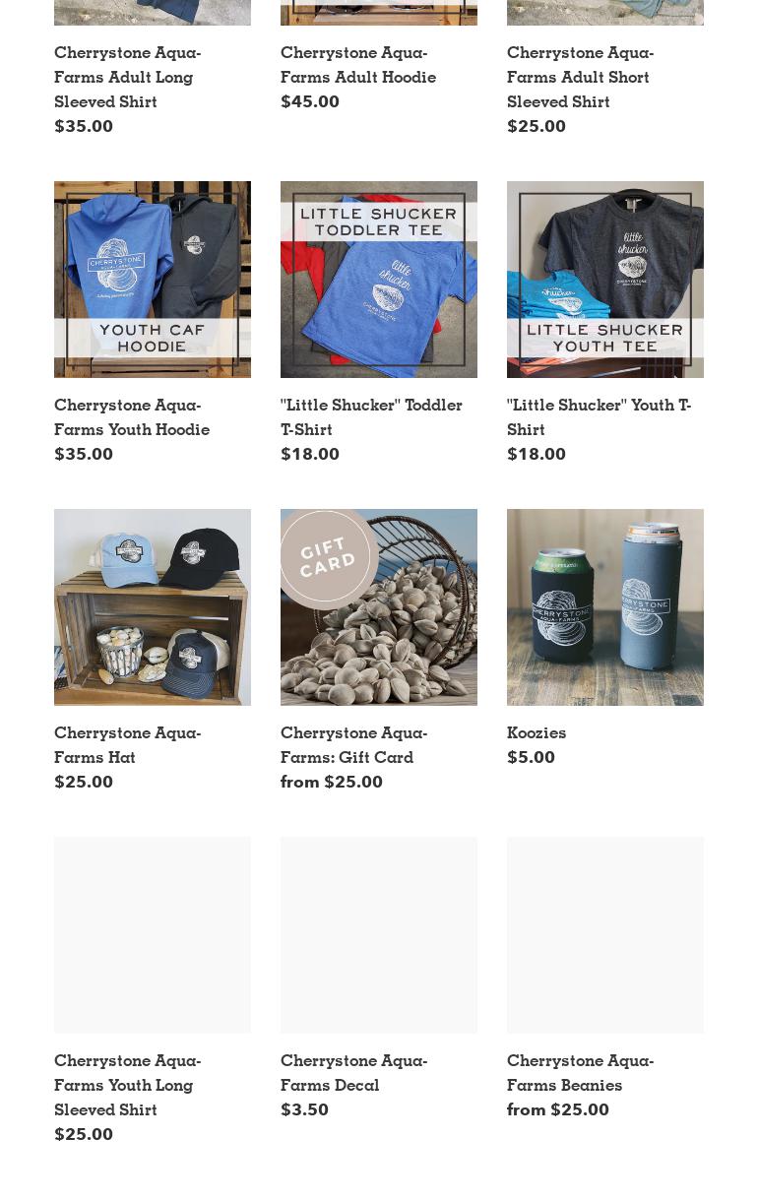The width and height of the screenshot is (758, 1201).
Task: Open the Koozies product photo
Action: point(605,607)
